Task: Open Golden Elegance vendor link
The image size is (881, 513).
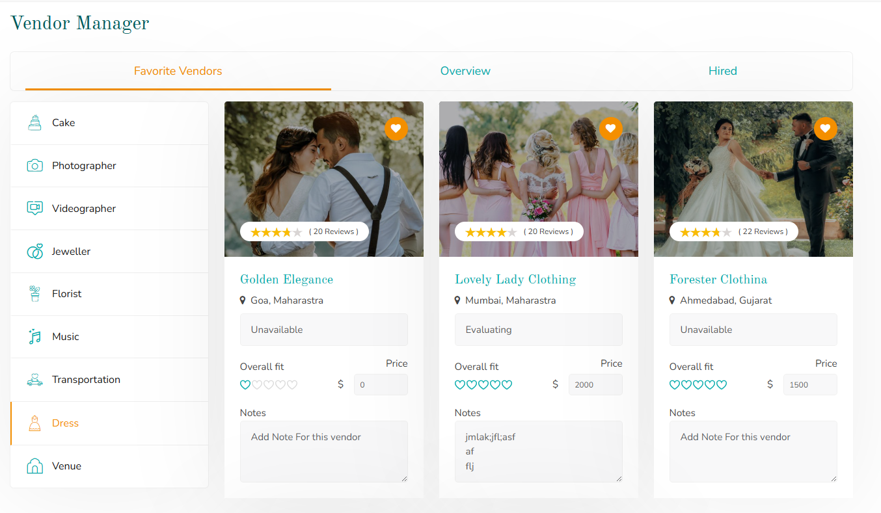Action: tap(286, 280)
